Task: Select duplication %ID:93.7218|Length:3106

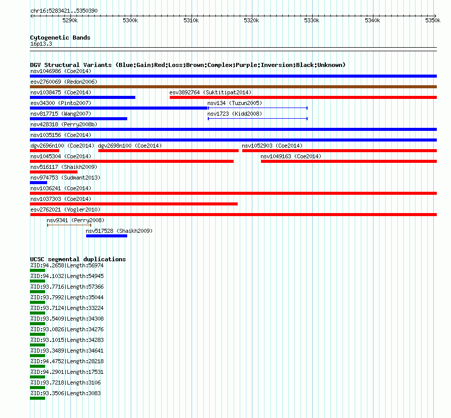Action: click(65, 382)
